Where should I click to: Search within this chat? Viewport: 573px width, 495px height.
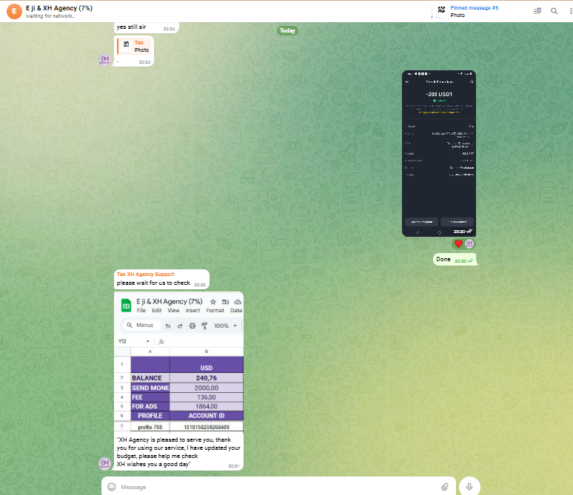(554, 11)
